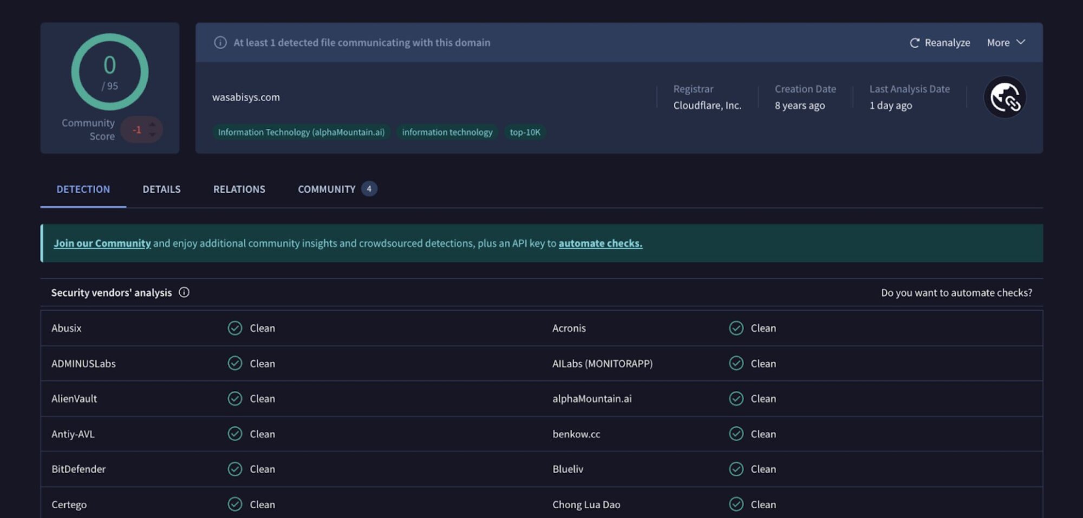Click the globe link icon for the domain
Viewport: 1083px width, 518px height.
click(1004, 97)
